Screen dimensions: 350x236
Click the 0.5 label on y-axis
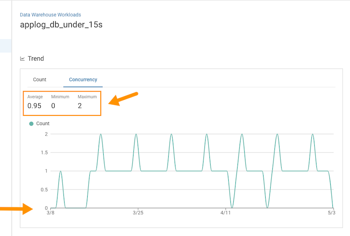(x=44, y=190)
